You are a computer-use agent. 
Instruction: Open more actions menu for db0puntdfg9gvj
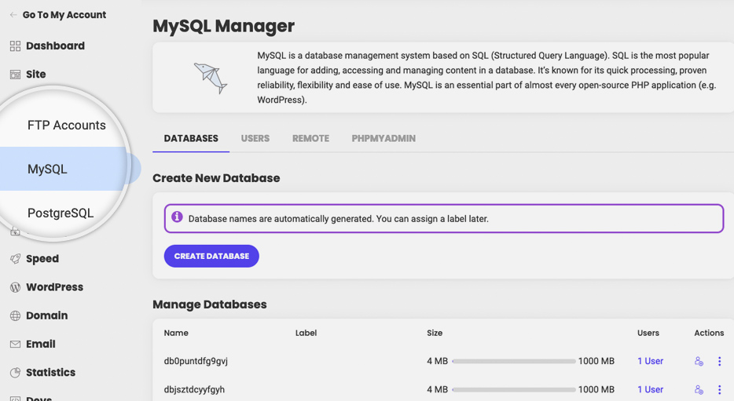(x=720, y=361)
